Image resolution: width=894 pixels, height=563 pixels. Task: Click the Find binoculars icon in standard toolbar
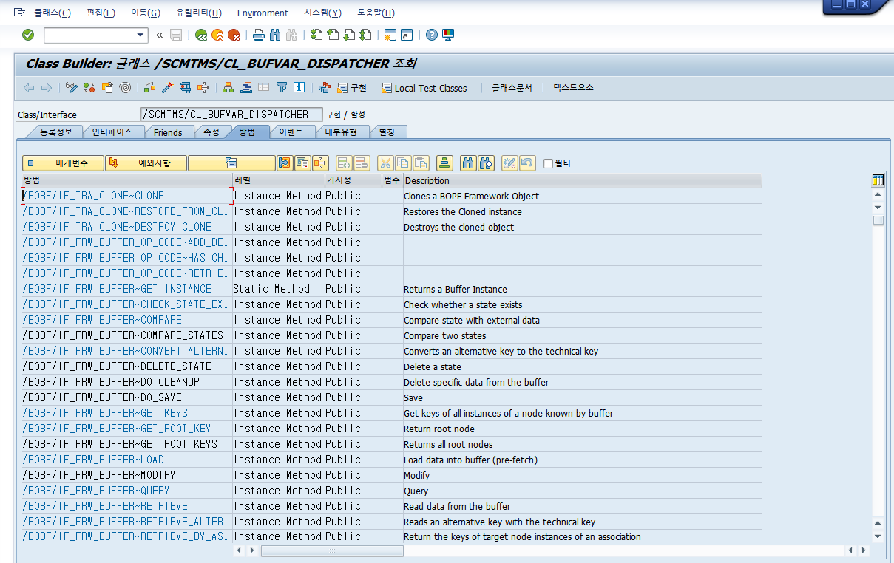pyautogui.click(x=275, y=35)
